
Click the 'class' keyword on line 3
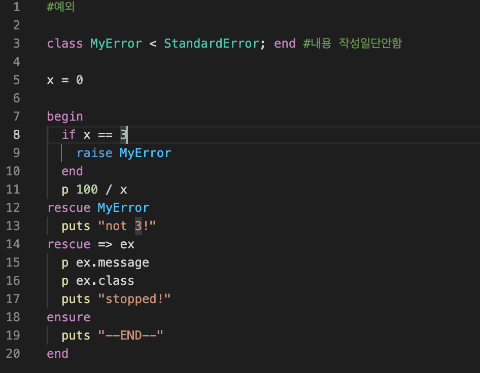point(65,44)
